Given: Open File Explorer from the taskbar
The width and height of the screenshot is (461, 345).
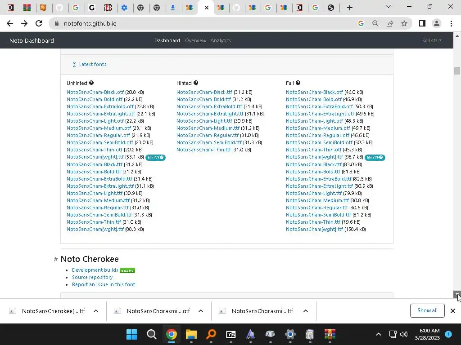Looking at the screenshot, I should [x=191, y=334].
